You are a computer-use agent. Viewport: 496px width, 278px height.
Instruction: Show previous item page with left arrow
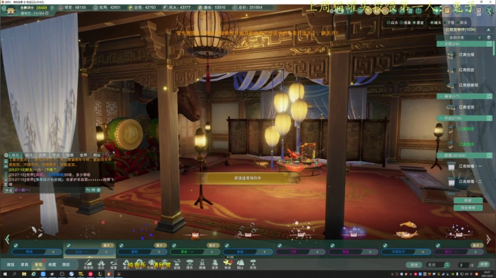pyautogui.click(x=8, y=239)
